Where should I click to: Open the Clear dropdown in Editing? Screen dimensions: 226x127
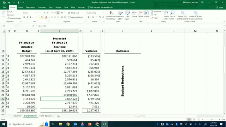click(155, 18)
